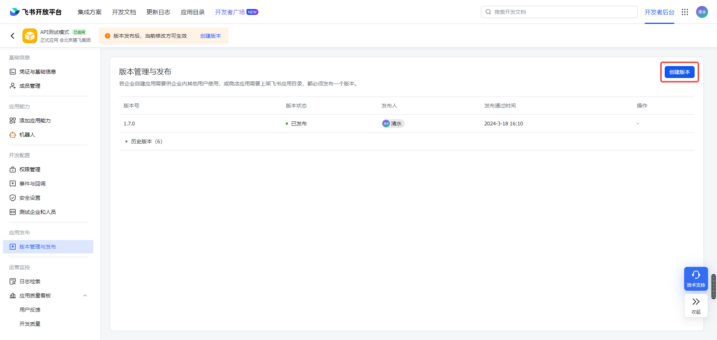This screenshot has width=717, height=340.
Task: Click the 清水 publisher avatar chip
Action: pos(393,124)
